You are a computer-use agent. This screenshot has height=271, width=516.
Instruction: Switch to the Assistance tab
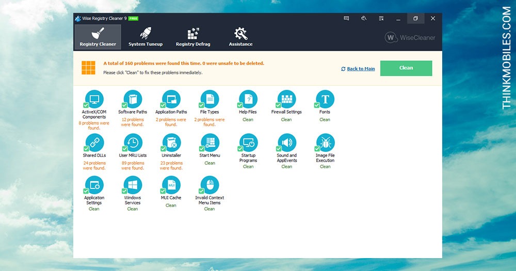click(240, 37)
